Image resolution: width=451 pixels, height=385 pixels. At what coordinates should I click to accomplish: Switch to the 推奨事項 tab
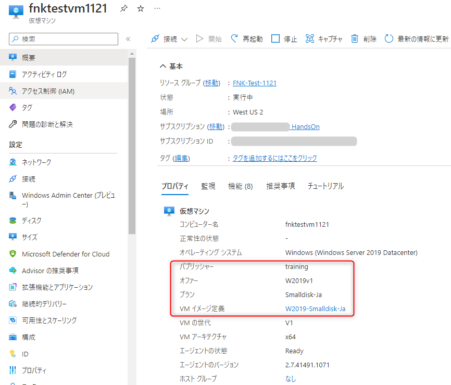click(280, 186)
